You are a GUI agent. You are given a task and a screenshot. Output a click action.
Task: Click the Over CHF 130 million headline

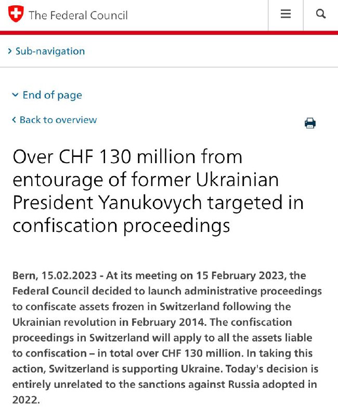[127, 156]
